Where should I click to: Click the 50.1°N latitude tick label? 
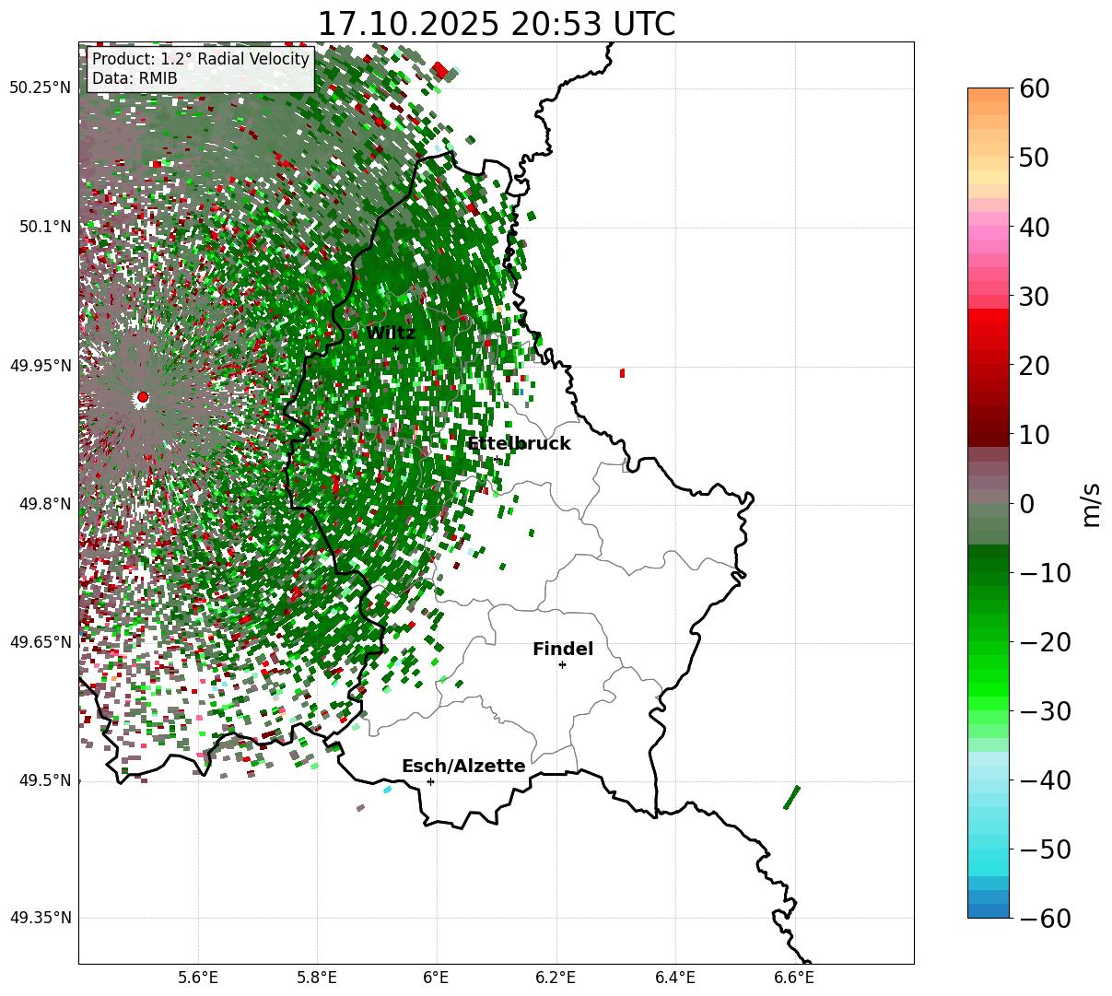coord(43,227)
